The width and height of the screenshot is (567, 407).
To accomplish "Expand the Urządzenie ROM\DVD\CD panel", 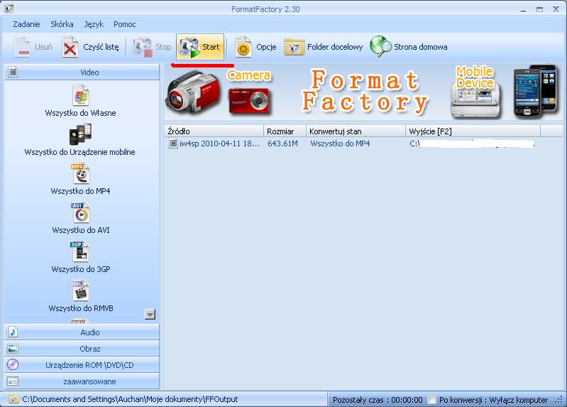I will pyautogui.click(x=82, y=365).
